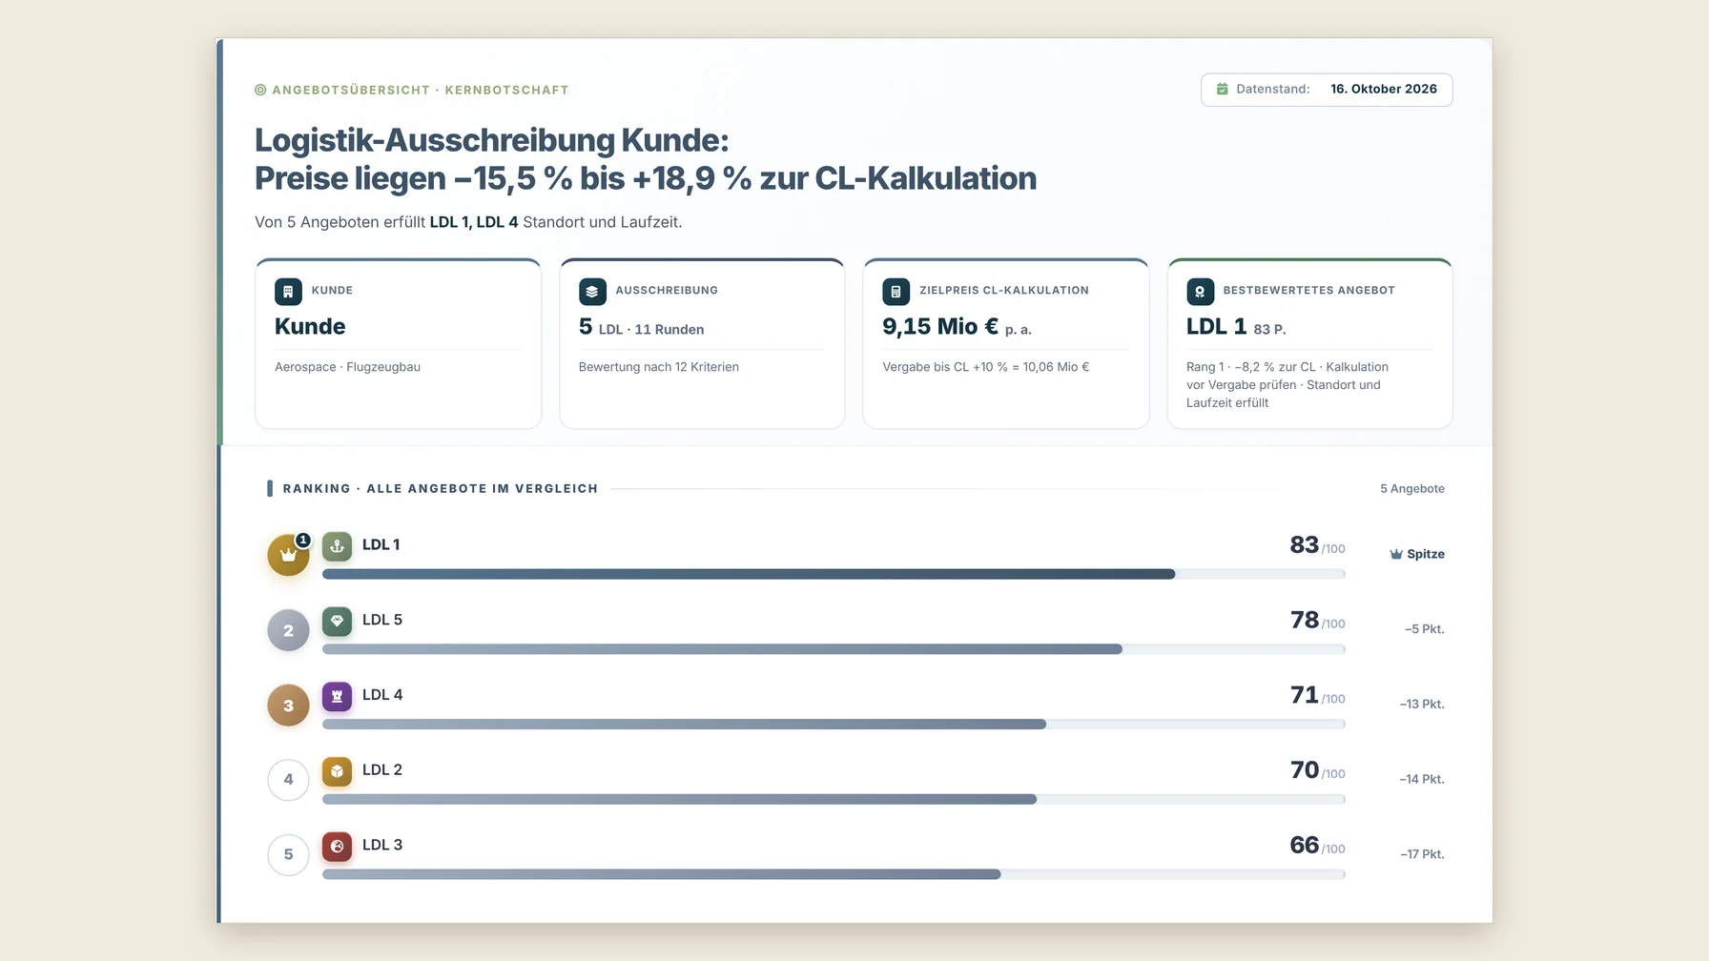Image resolution: width=1709 pixels, height=961 pixels.
Task: Click the award icon in Bestbewertetes Angebot card
Action: click(x=1200, y=292)
